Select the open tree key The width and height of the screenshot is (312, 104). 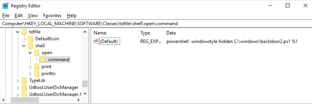47,53
